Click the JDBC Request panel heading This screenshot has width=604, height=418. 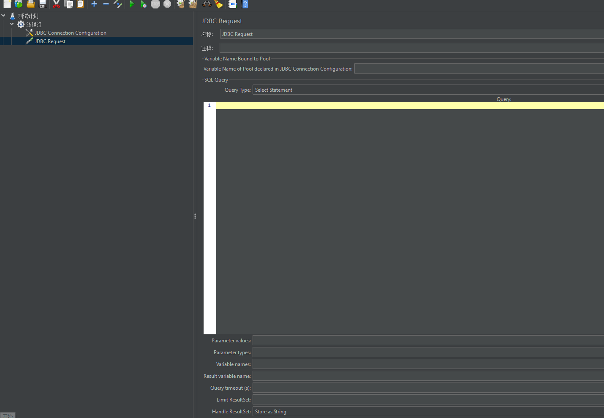point(222,21)
